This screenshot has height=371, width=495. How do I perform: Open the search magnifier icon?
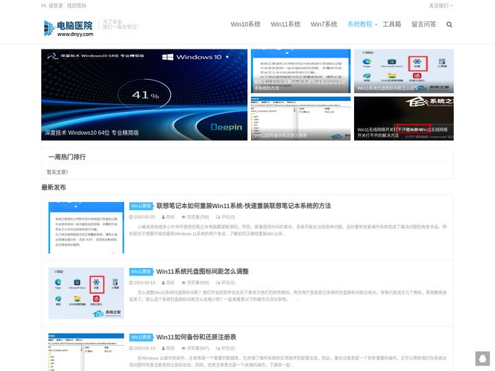449,24
